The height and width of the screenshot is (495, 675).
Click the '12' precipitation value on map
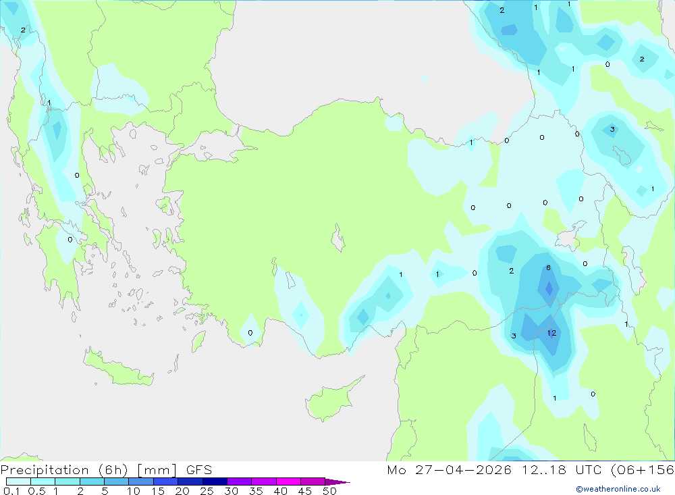tap(552, 333)
